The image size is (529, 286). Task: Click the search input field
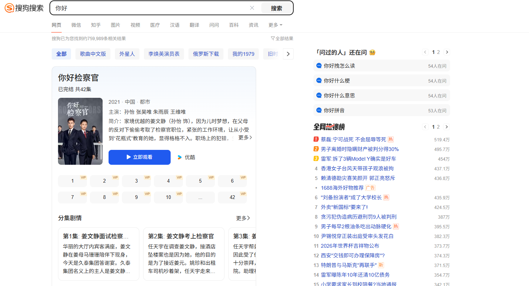pyautogui.click(x=149, y=8)
